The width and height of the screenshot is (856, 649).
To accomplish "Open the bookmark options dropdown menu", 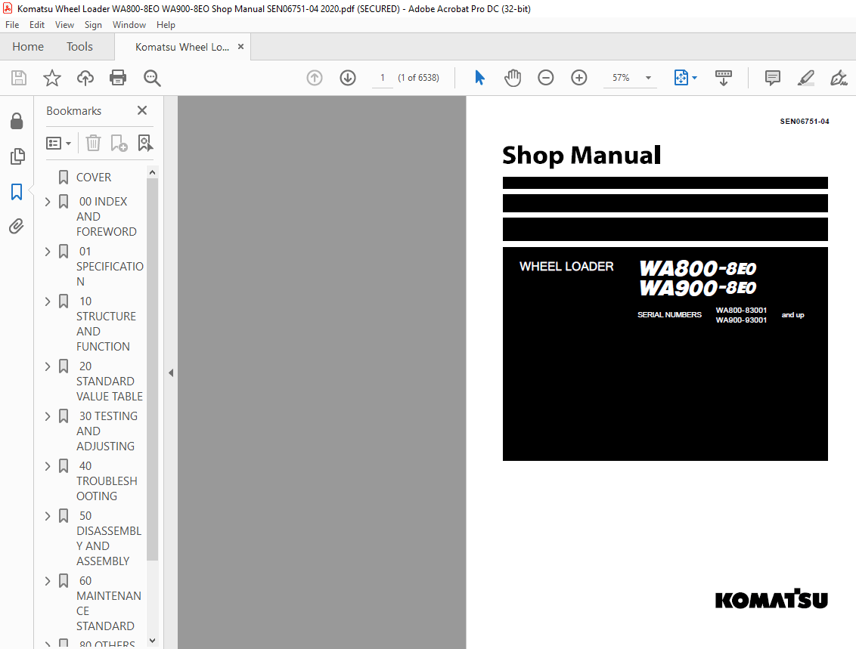I will (x=58, y=143).
